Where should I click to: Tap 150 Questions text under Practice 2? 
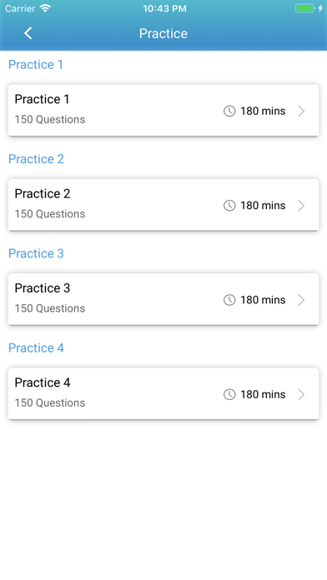tap(50, 214)
